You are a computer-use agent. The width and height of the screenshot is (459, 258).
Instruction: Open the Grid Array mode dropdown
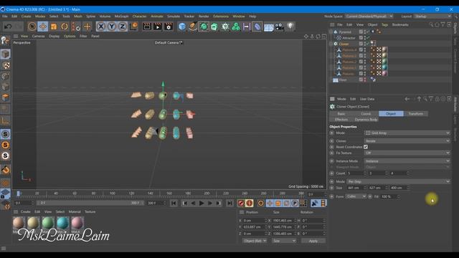pos(407,133)
